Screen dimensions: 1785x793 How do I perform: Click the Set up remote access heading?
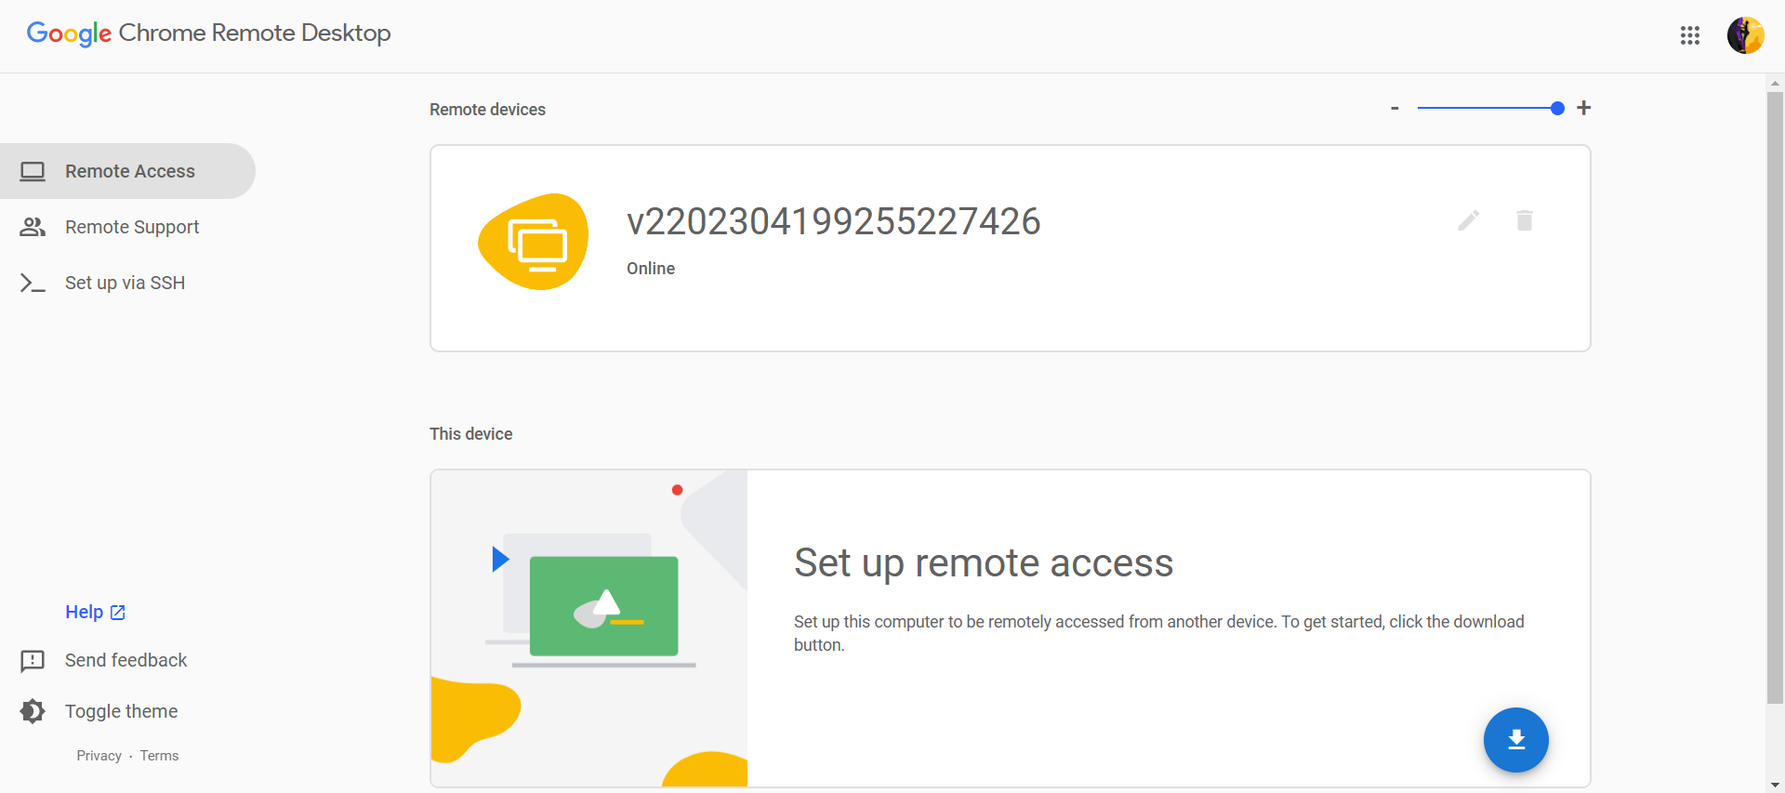point(984,563)
